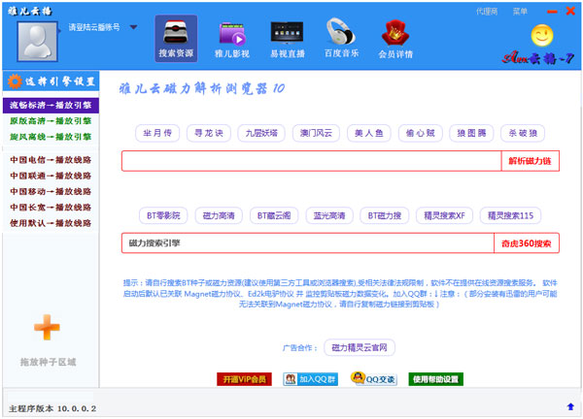Image resolution: width=583 pixels, height=419 pixels.
Task: Click the 九层妖塔 keyword button
Action: (261, 133)
